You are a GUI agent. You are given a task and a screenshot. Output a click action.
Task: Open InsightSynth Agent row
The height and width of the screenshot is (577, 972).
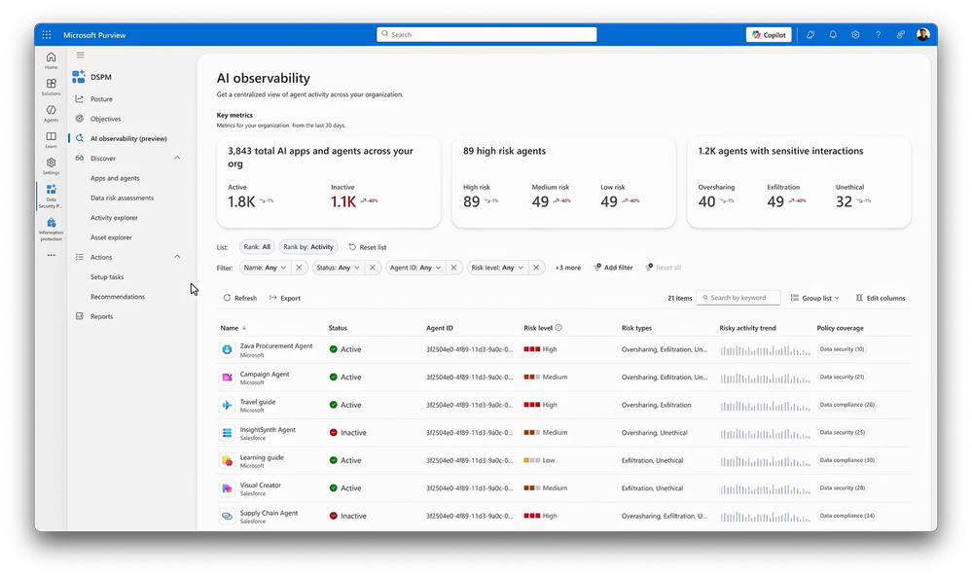coord(564,433)
